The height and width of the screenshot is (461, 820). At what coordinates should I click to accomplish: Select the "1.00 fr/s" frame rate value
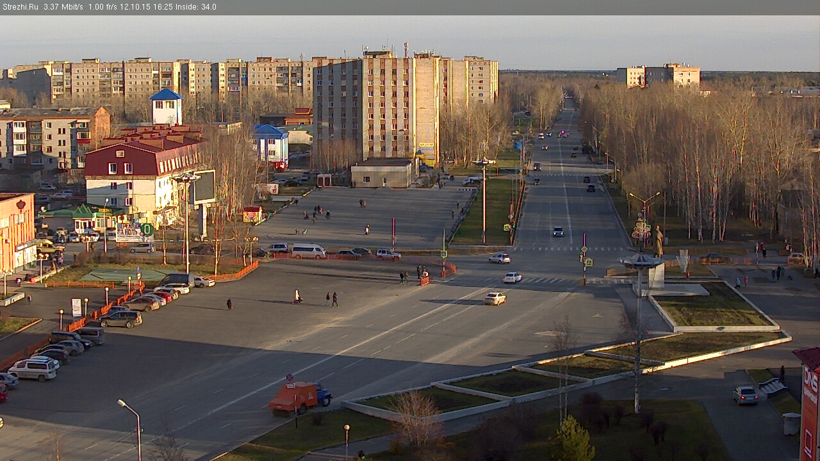[102, 7]
